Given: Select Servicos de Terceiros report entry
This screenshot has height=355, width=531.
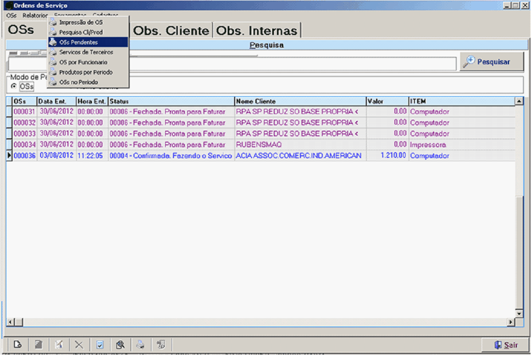Looking at the screenshot, I should pos(86,52).
